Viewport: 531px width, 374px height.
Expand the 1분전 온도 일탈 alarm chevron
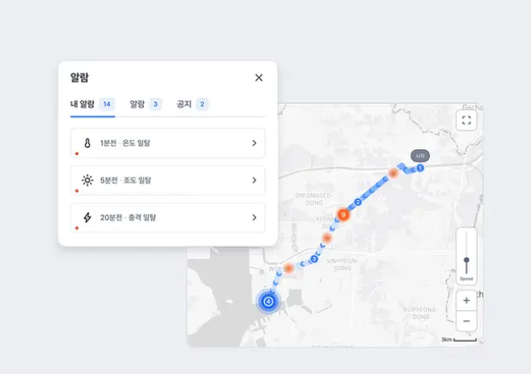(x=254, y=143)
